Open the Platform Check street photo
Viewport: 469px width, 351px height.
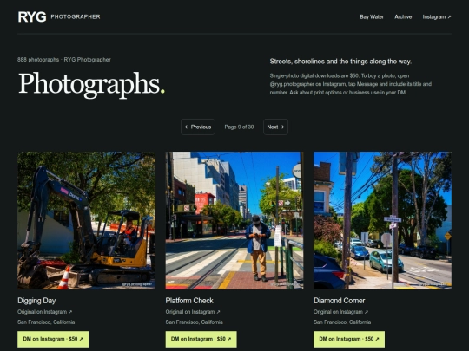(234, 220)
